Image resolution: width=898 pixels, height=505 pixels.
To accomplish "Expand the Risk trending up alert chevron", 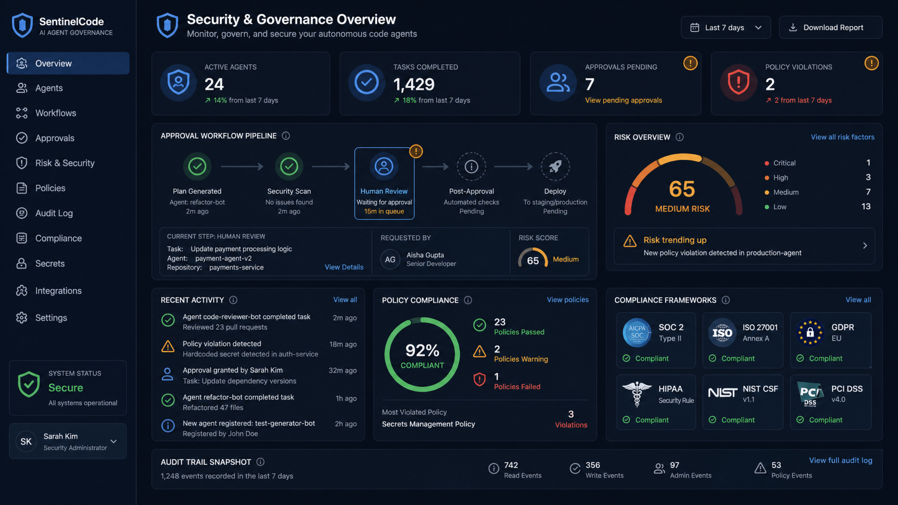I will (865, 245).
